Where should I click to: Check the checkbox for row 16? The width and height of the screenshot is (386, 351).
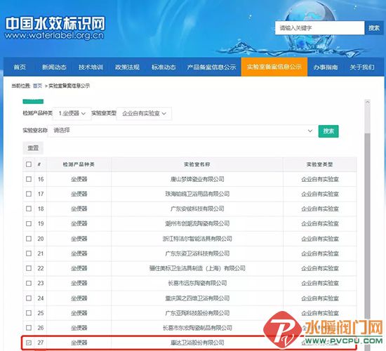pos(29,179)
